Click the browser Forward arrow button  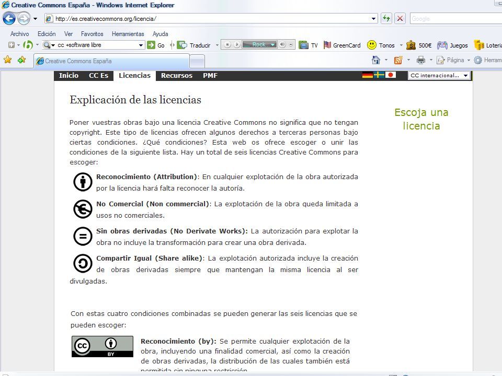pos(24,19)
